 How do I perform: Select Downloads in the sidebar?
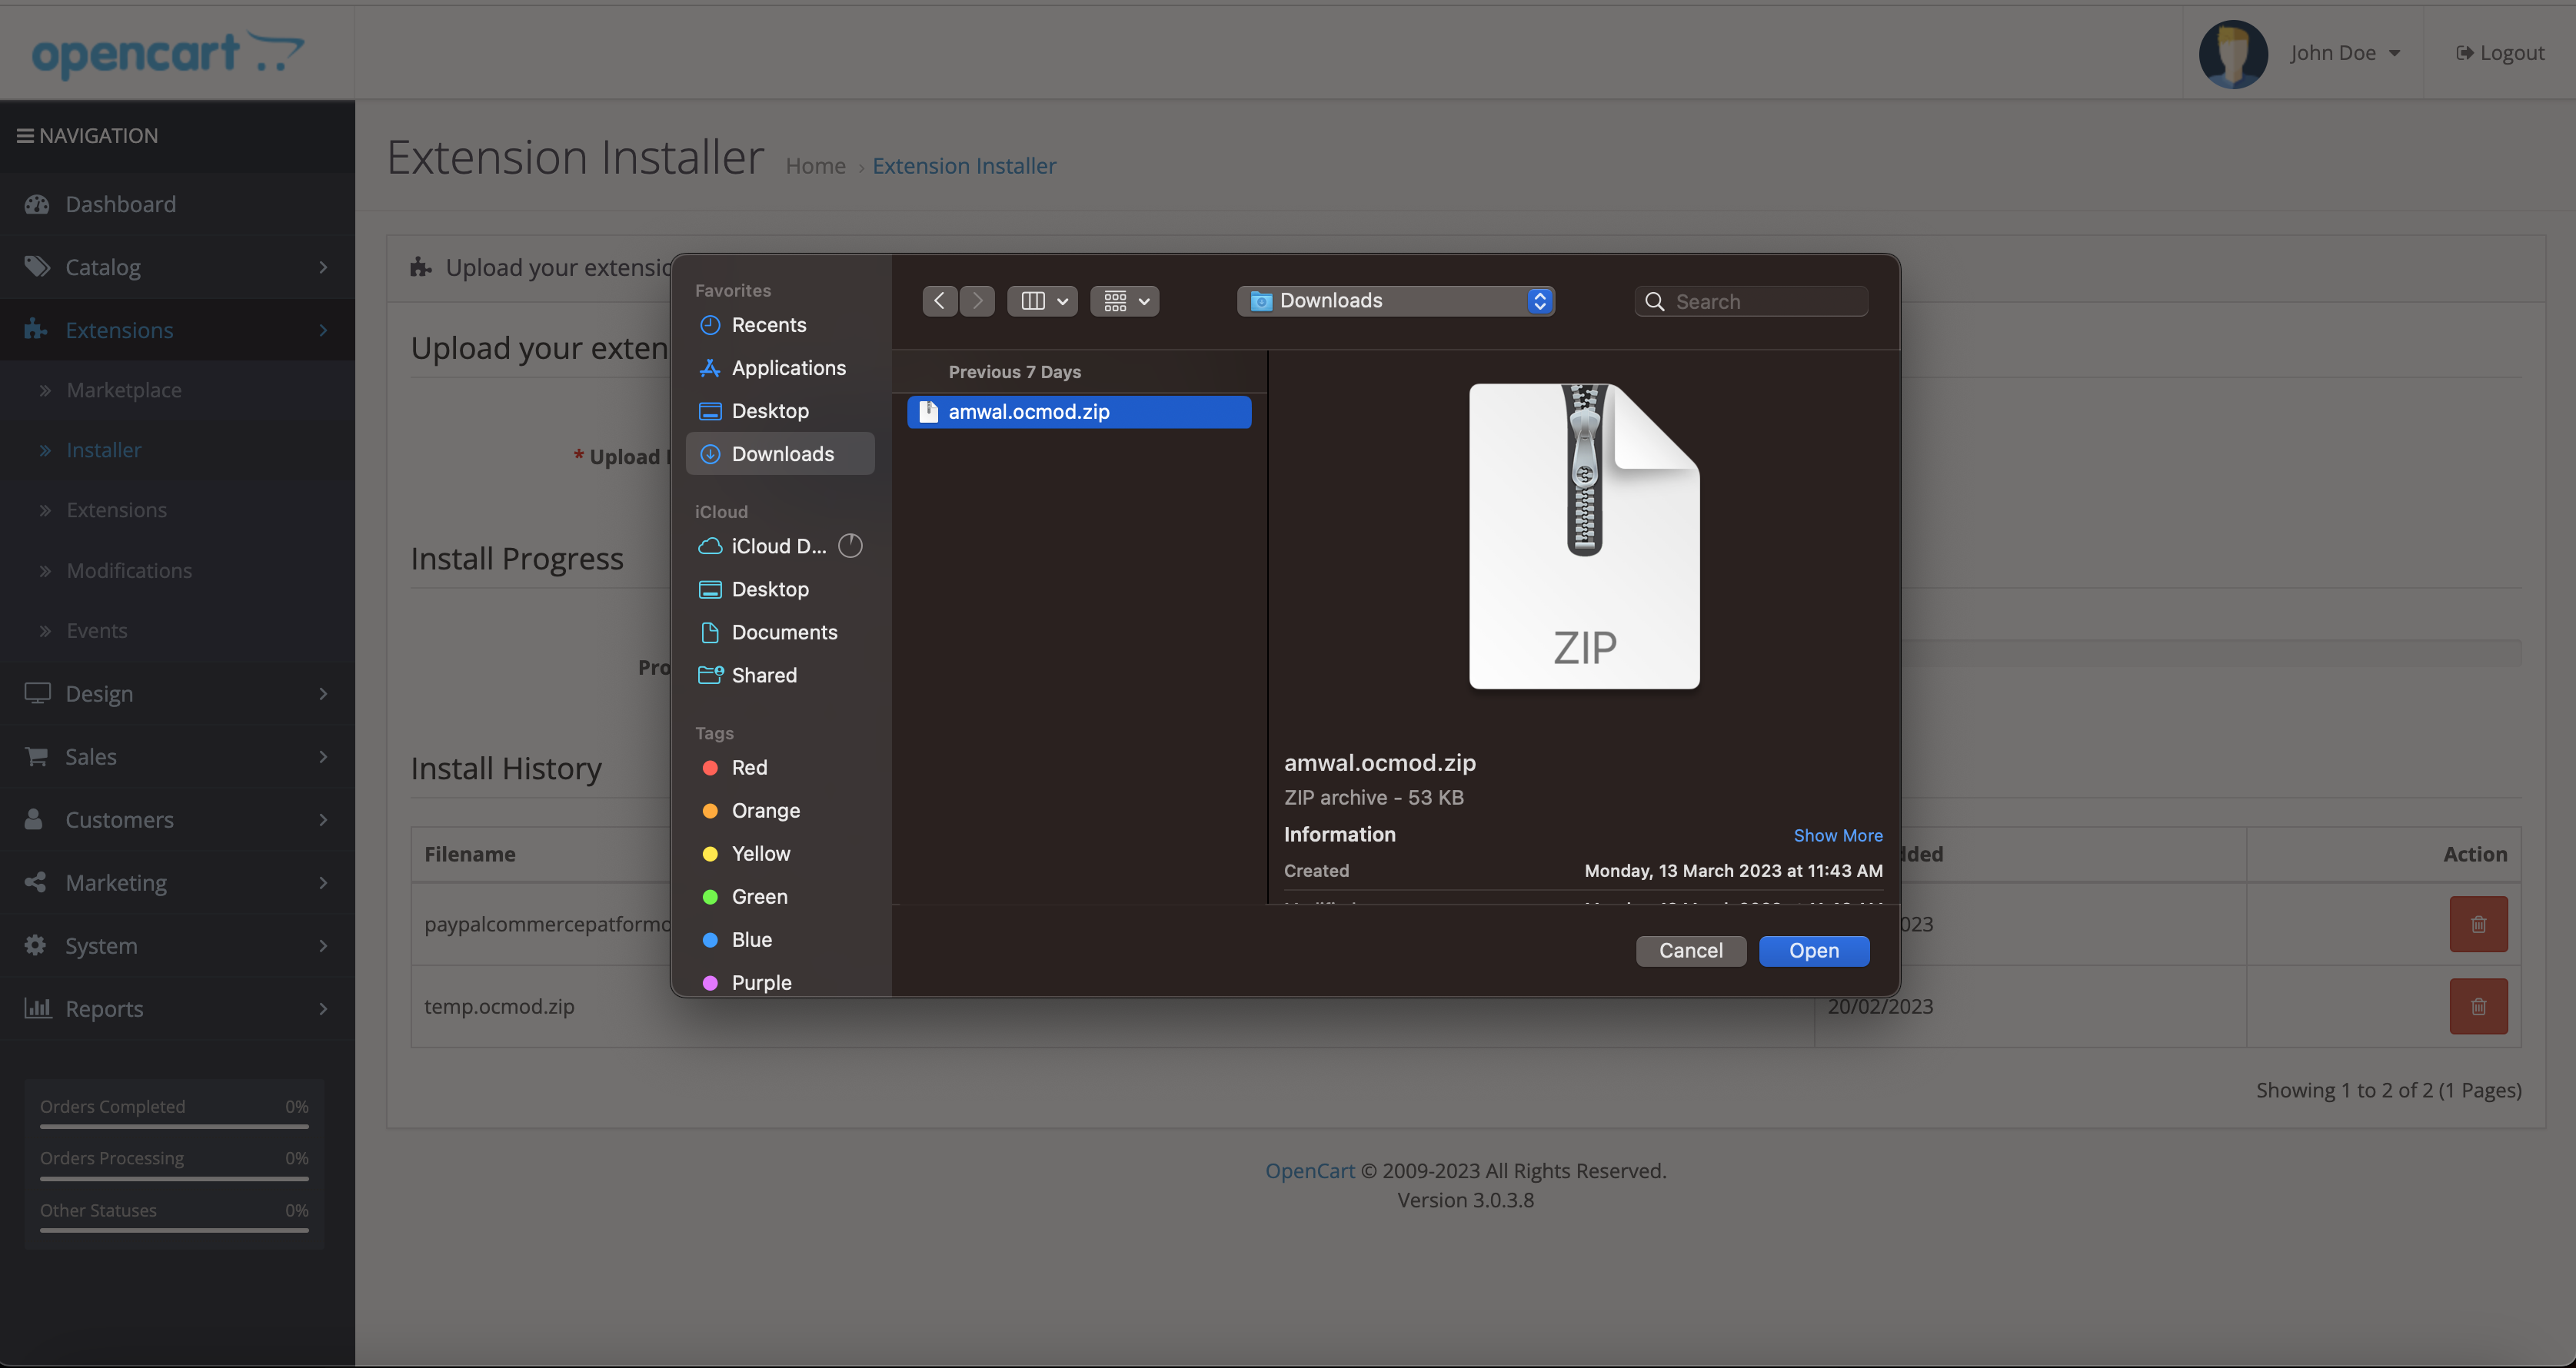(780, 453)
